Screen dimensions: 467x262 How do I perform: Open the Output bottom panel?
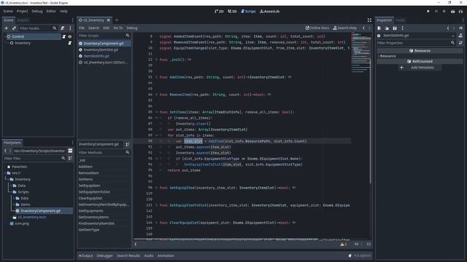point(86,255)
